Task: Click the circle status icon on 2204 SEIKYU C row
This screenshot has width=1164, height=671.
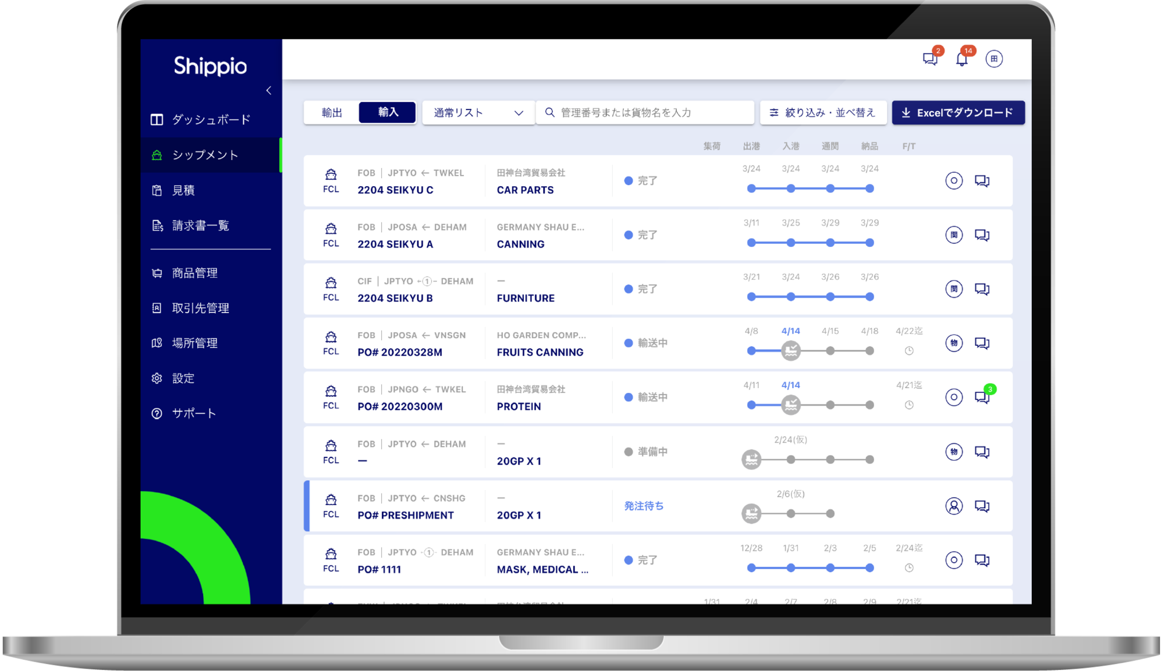Action: (x=954, y=181)
